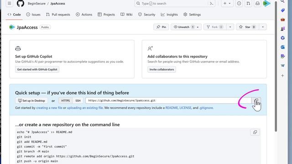Open the blue hexagon app in browser sidebar

282,38
